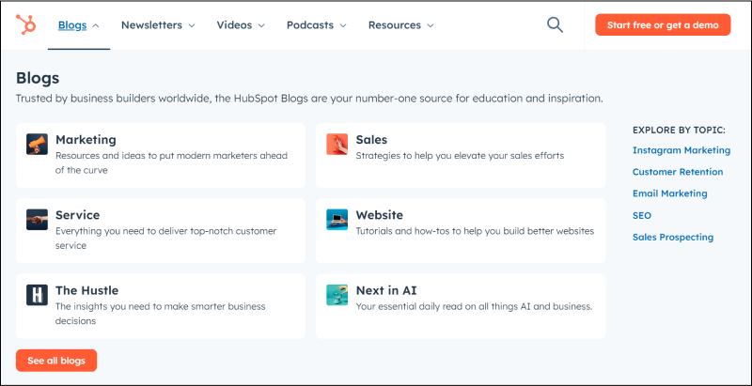Collapse the Blogs menu chevron

pyautogui.click(x=96, y=26)
